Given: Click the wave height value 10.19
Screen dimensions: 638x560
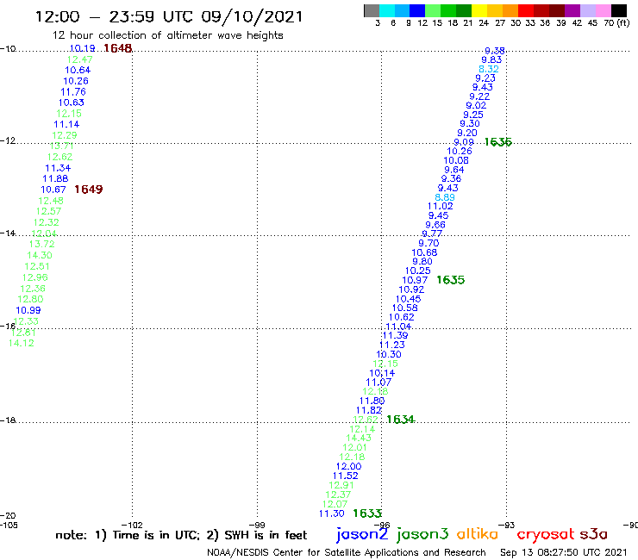Looking at the screenshot, I should 83,48.
